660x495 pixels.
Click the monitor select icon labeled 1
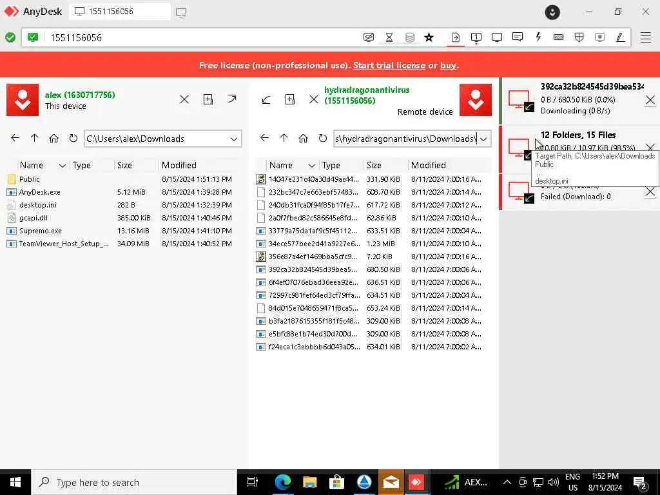tap(476, 37)
